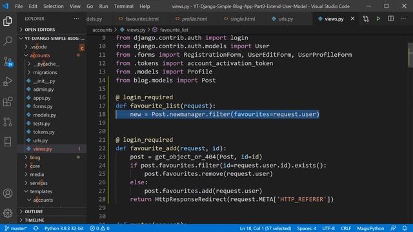Open the errors and warnings status
The width and height of the screenshot is (413, 232).
point(99,228)
